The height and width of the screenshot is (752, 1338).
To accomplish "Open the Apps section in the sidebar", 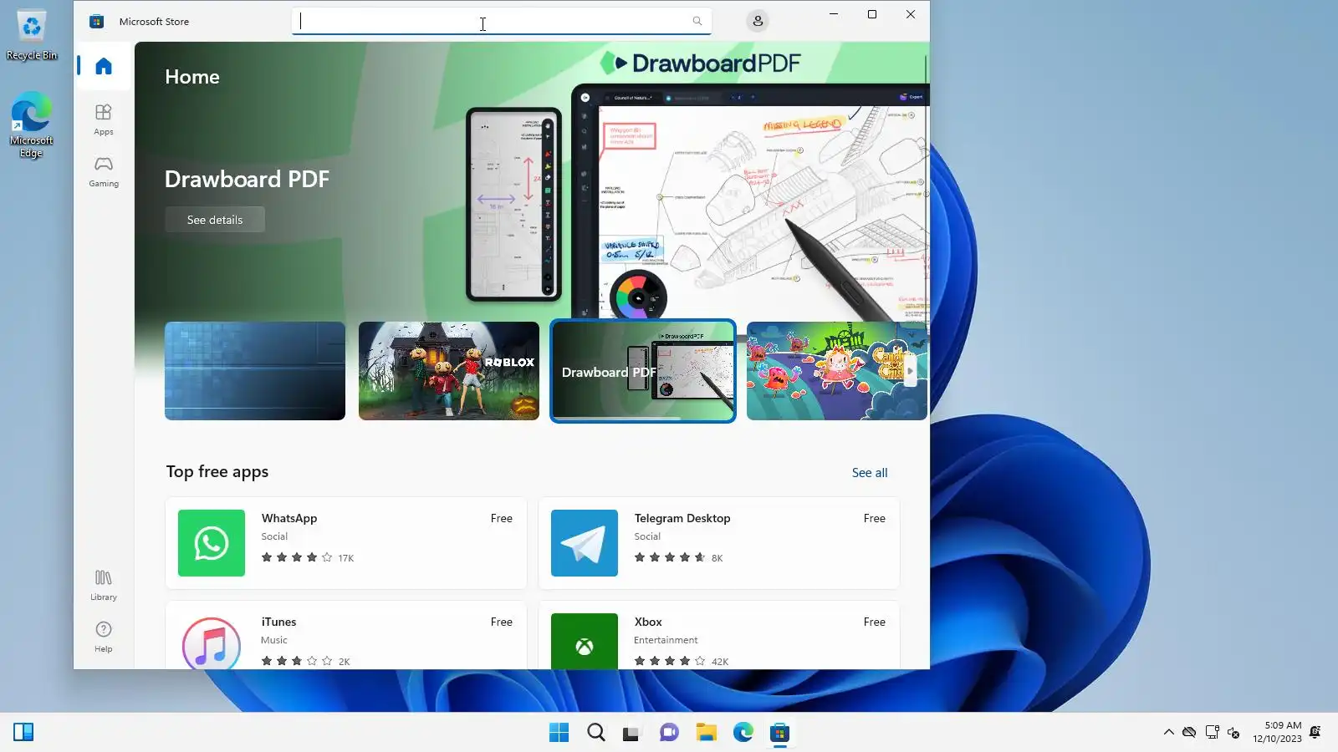I will click(104, 119).
